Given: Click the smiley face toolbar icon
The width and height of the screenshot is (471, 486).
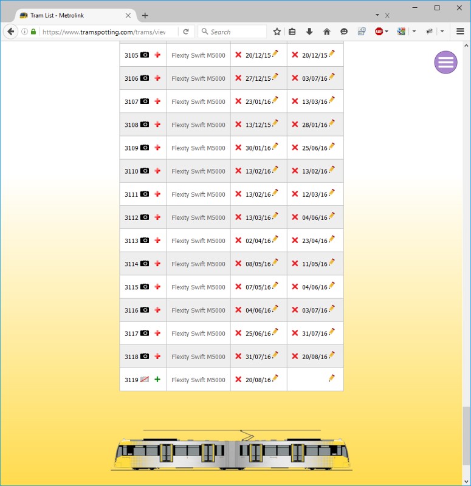Looking at the screenshot, I should (x=344, y=32).
